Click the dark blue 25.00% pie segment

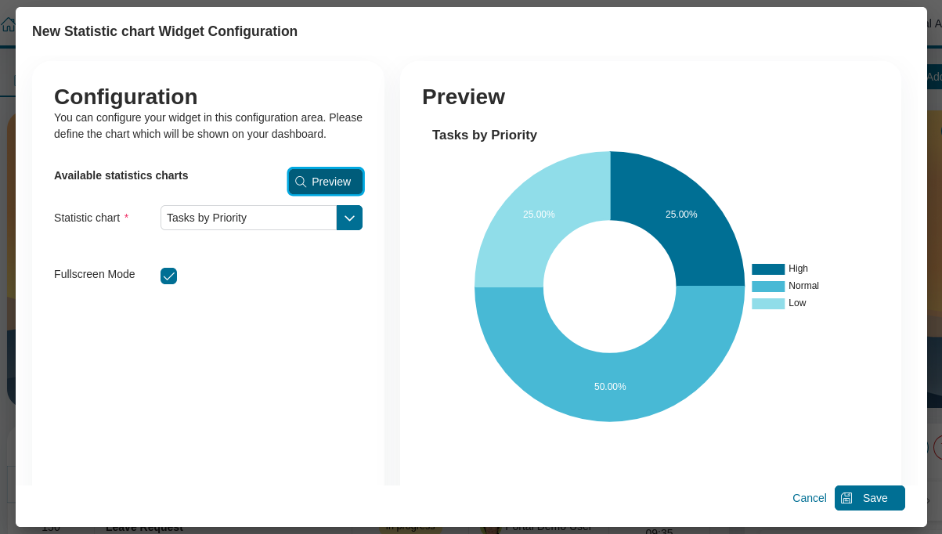(x=681, y=214)
